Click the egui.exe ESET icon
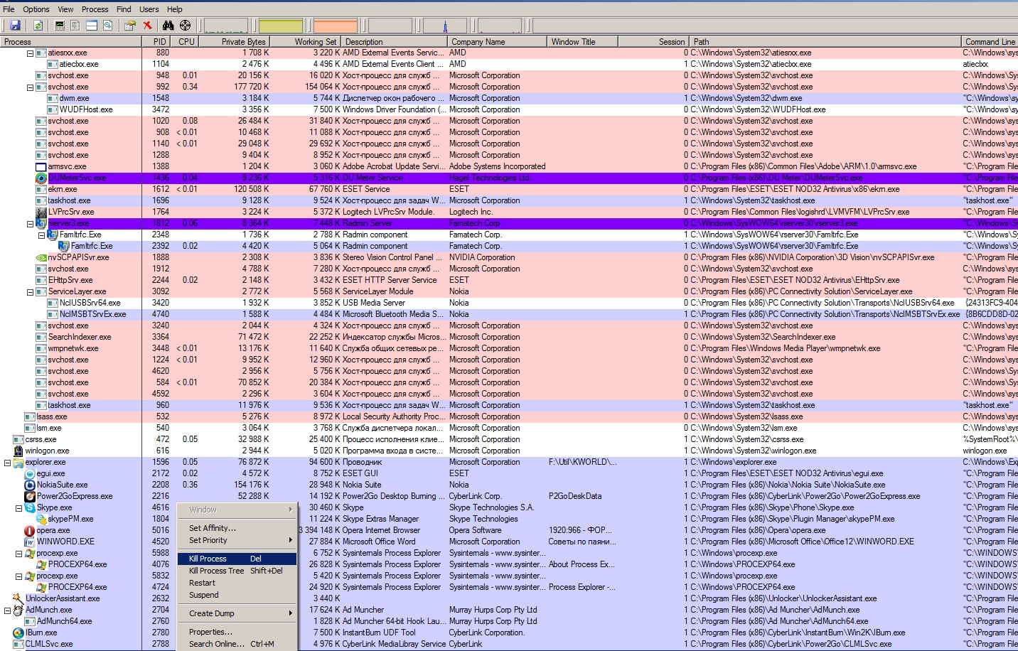1018x651 pixels. [30, 473]
